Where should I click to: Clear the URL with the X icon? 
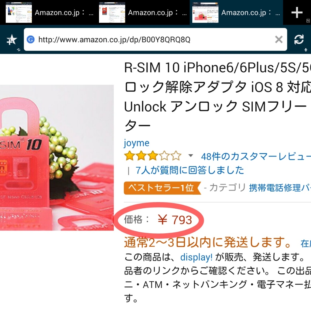[279, 39]
